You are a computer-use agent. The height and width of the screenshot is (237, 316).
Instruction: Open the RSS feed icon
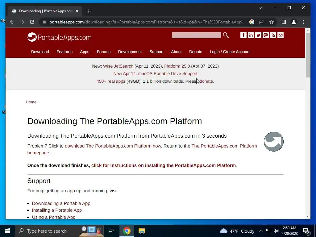(273, 35)
